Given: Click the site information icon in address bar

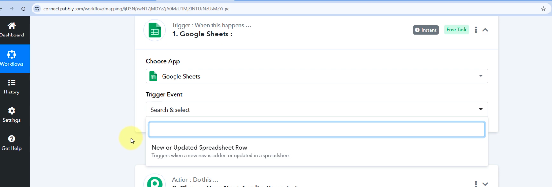Looking at the screenshot, I should (x=37, y=9).
